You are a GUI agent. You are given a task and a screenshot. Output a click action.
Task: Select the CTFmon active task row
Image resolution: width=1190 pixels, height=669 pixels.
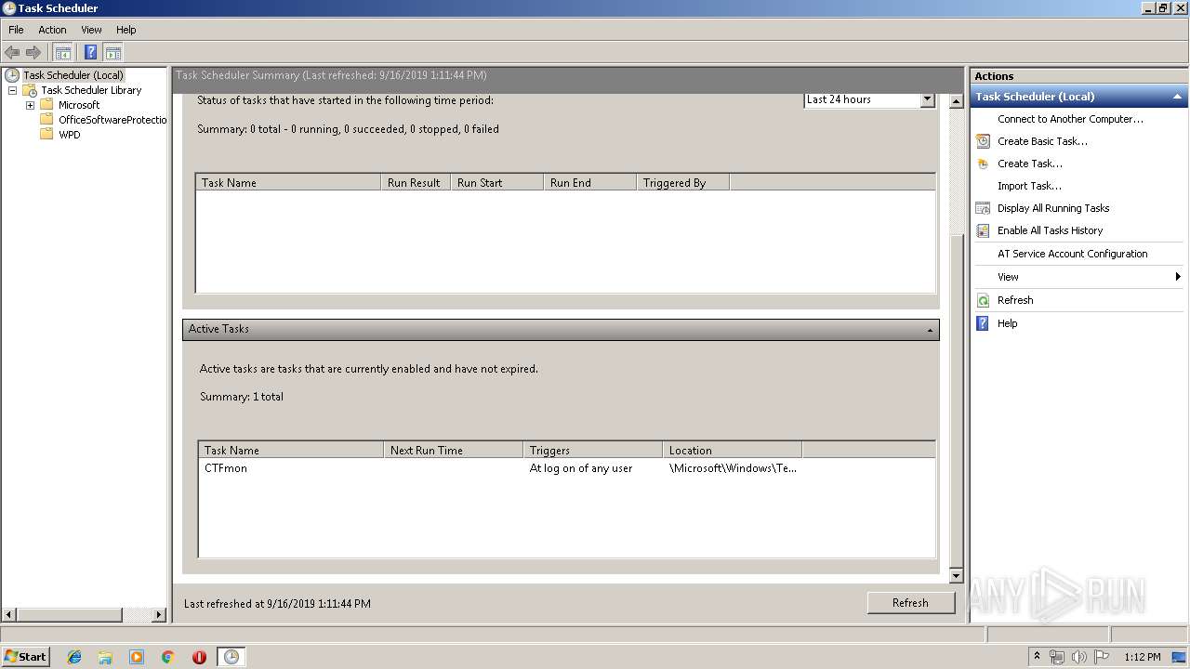566,468
